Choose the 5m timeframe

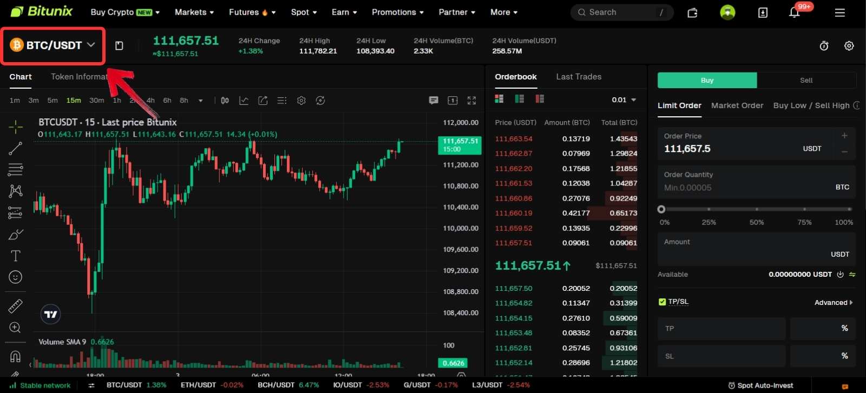pyautogui.click(x=53, y=101)
